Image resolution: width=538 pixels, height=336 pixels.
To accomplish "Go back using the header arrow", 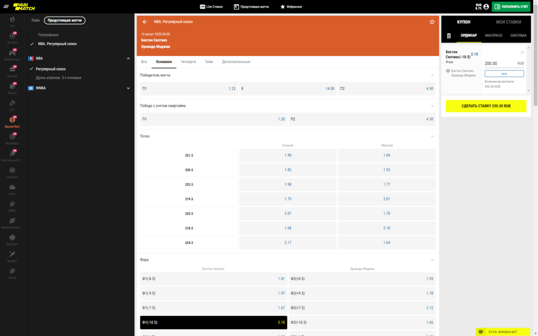I will (145, 22).
